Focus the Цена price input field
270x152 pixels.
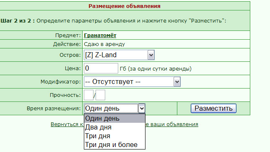(101, 68)
